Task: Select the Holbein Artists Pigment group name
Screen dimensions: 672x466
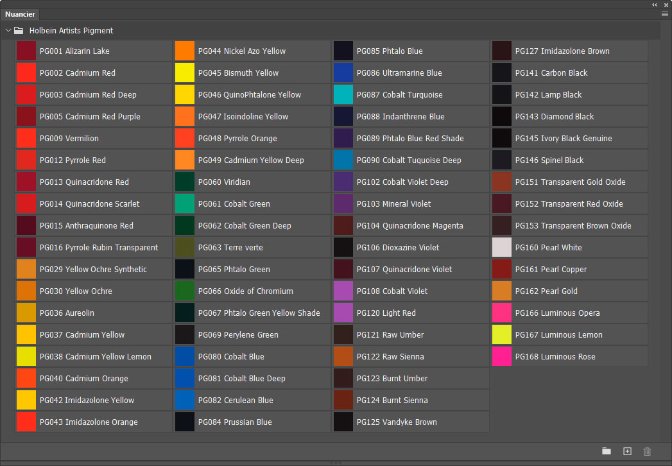Action: pyautogui.click(x=71, y=30)
